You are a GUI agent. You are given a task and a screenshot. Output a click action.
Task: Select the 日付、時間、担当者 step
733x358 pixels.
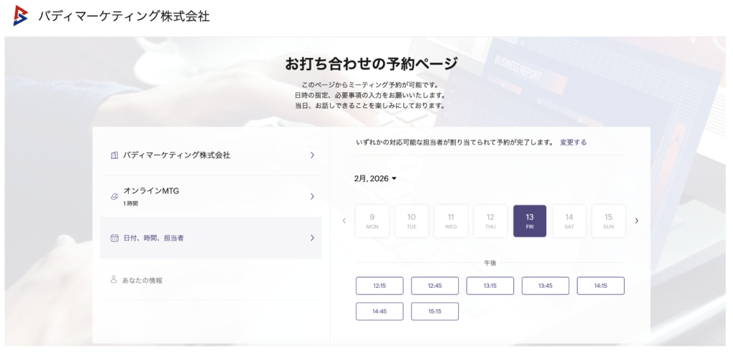tap(153, 238)
